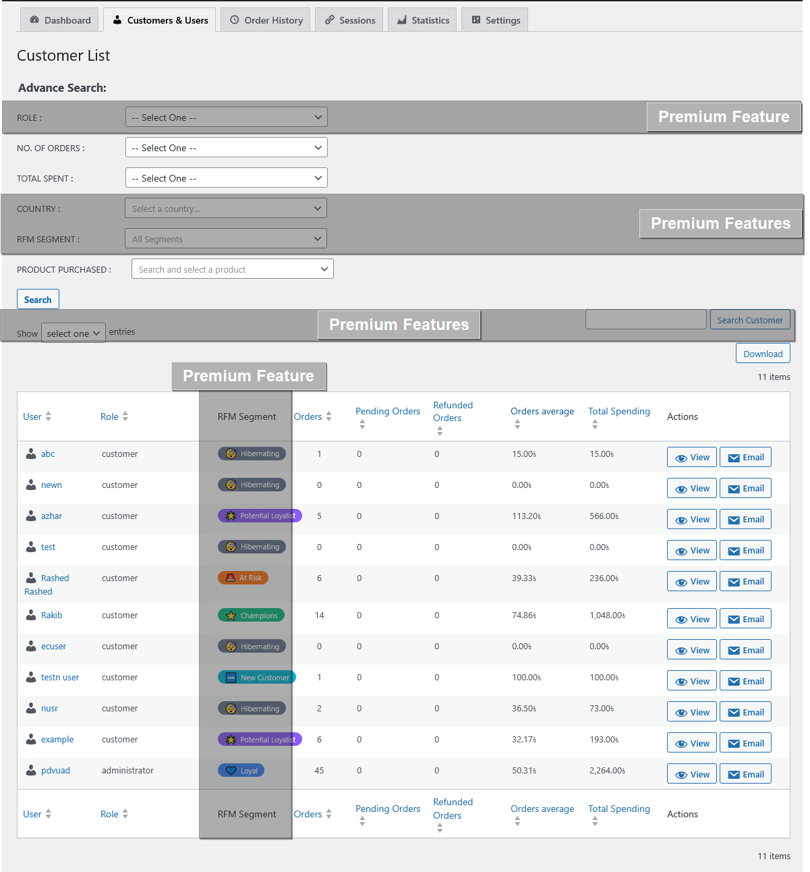The width and height of the screenshot is (810, 872).
Task: Click the star icon on Rakib's Champions badge
Action: click(231, 616)
